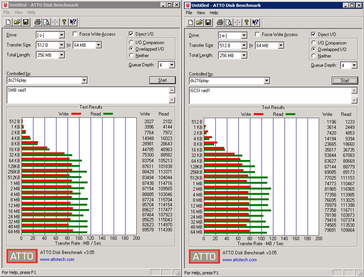Viewport: 364px width, 277px height.
Task: Click the Print icon in the left window
Action: tap(38, 22)
